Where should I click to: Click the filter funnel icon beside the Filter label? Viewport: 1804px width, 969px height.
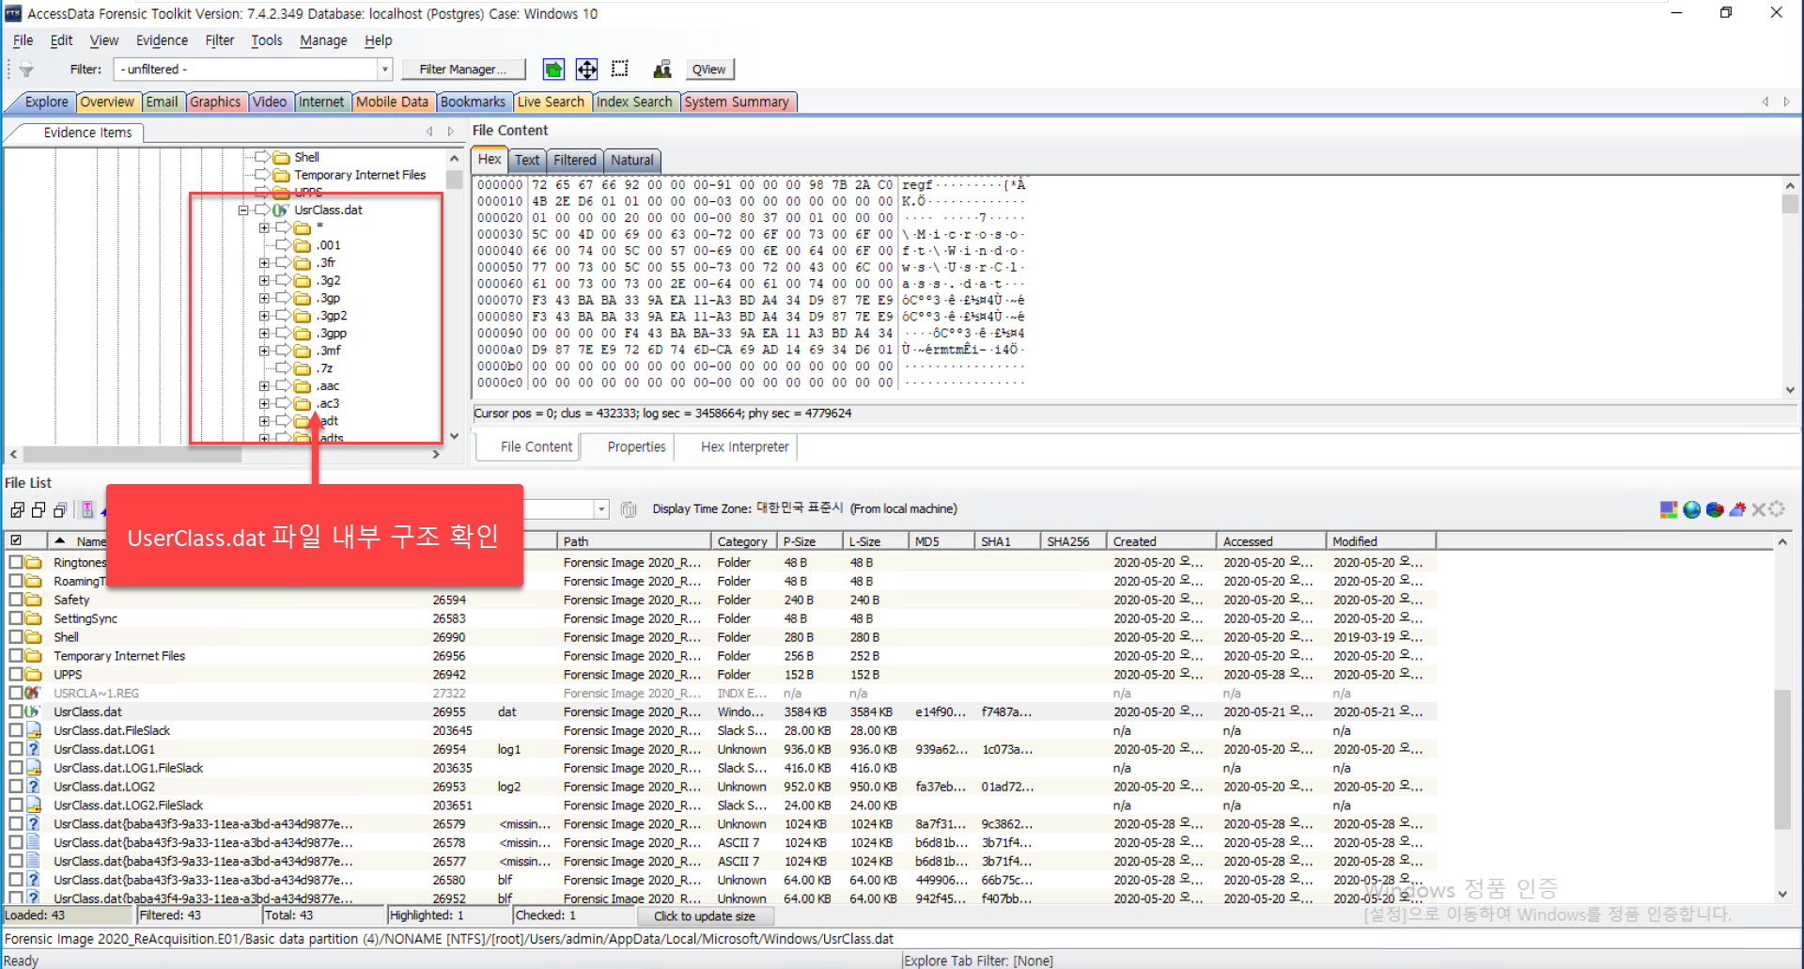tap(26, 70)
